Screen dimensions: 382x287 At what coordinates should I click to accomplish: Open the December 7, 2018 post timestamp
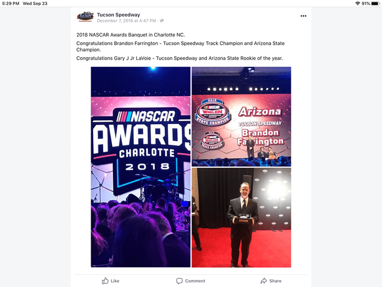[x=127, y=21]
